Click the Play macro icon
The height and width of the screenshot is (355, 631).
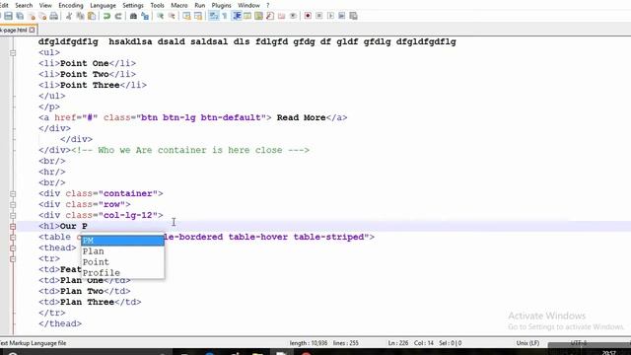[x=330, y=16]
